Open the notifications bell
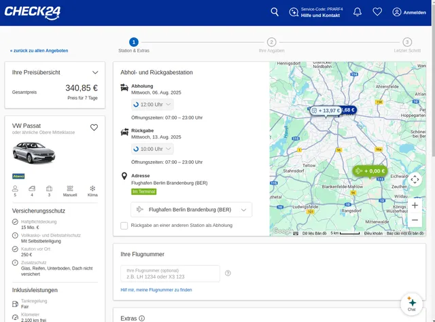The height and width of the screenshot is (322, 435). tap(358, 12)
